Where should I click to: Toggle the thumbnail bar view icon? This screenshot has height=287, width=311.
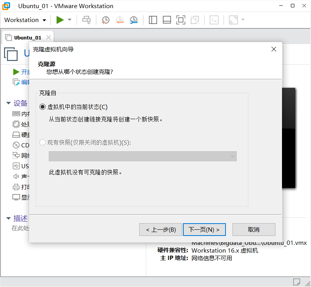click(167, 20)
